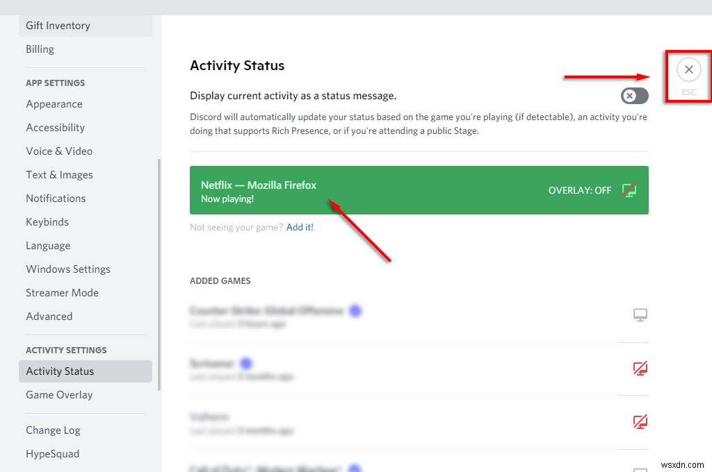Click the monitor overlay icon beside Counter-Strike
This screenshot has width=712, height=472.
639,314
